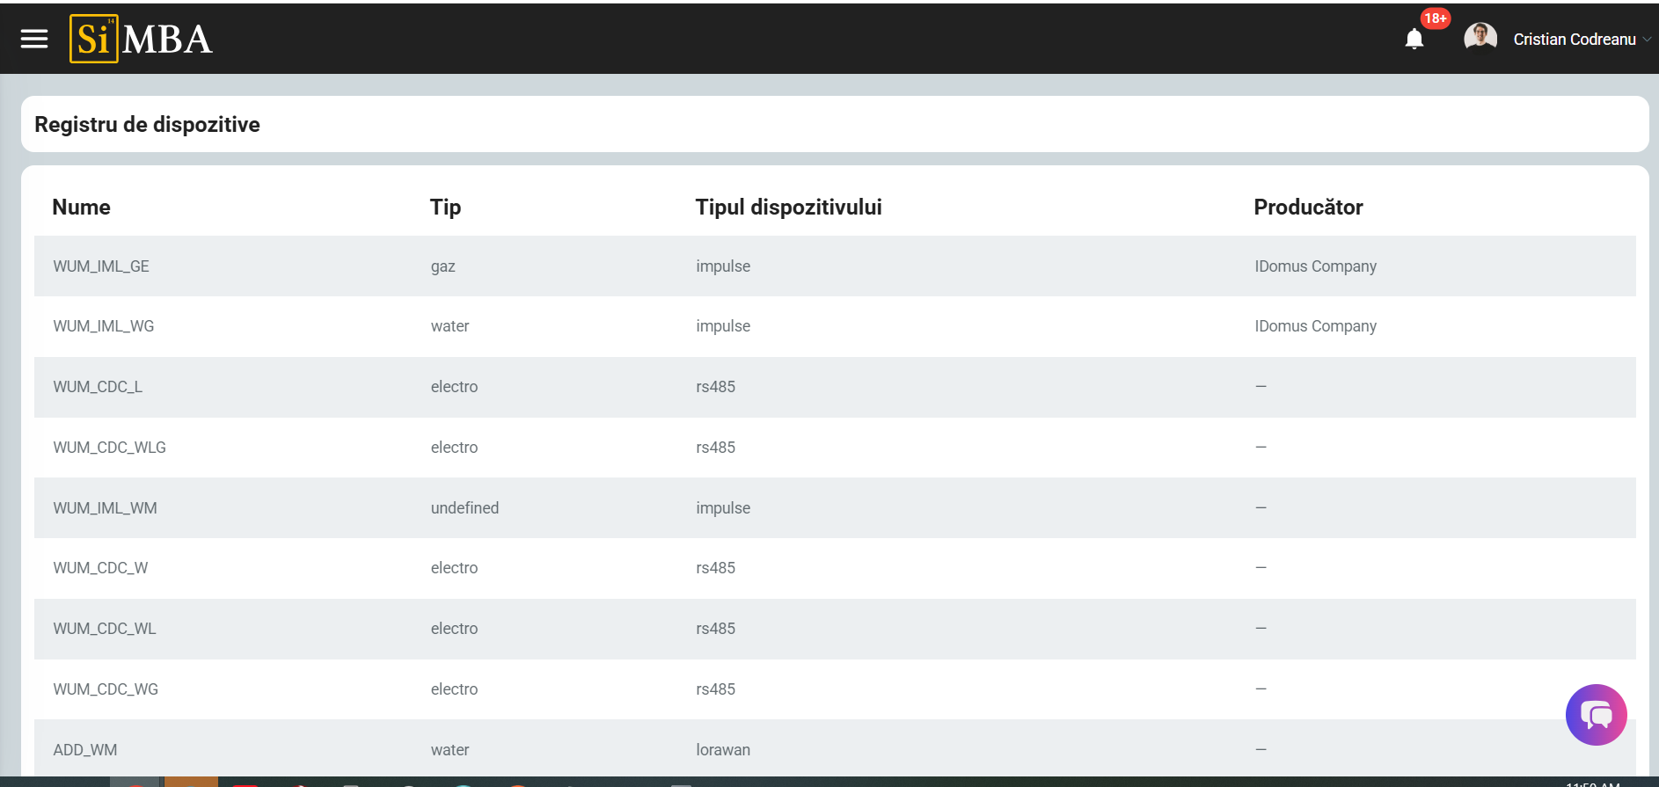Select the WUM_CDC_L device name
The width and height of the screenshot is (1659, 787).
98,387
